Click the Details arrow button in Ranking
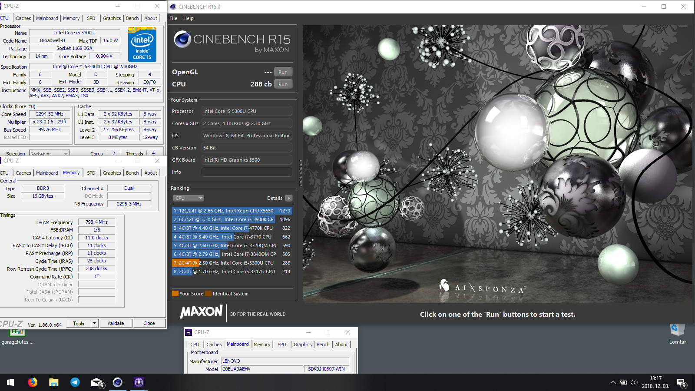 [289, 198]
